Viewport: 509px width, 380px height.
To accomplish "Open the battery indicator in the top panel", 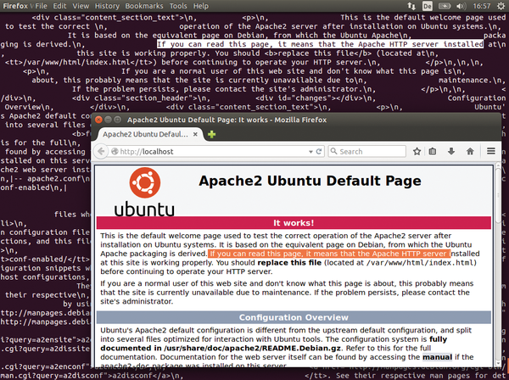I will (444, 6).
